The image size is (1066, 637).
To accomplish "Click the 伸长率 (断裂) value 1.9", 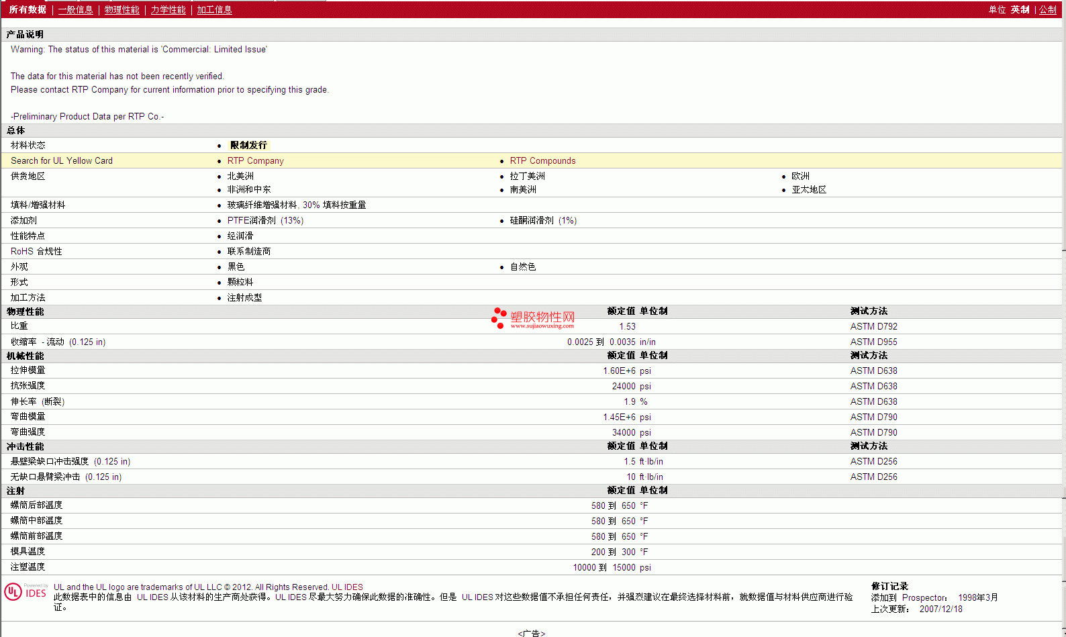I will pyautogui.click(x=630, y=401).
